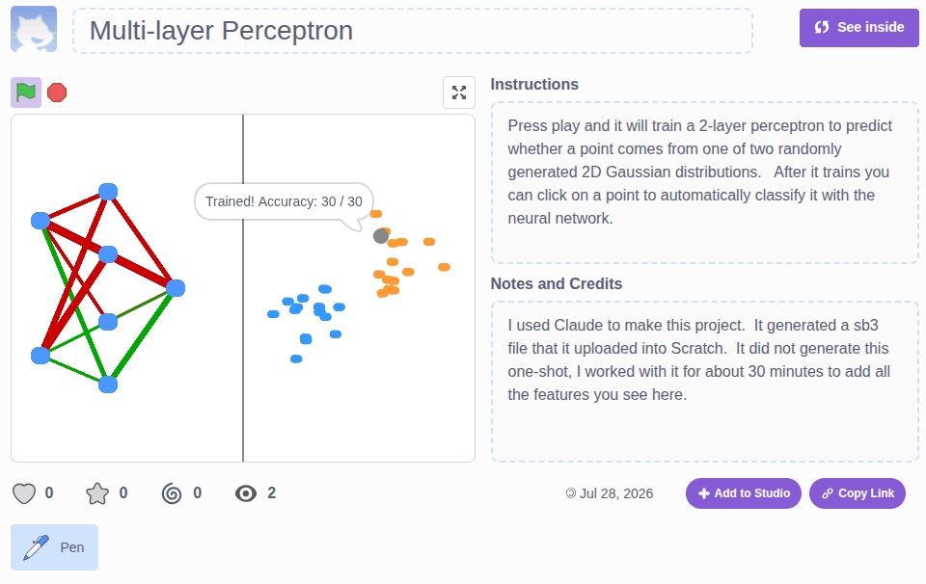Click the lowest blue data point
Image resolution: width=926 pixels, height=584 pixels.
[296, 358]
